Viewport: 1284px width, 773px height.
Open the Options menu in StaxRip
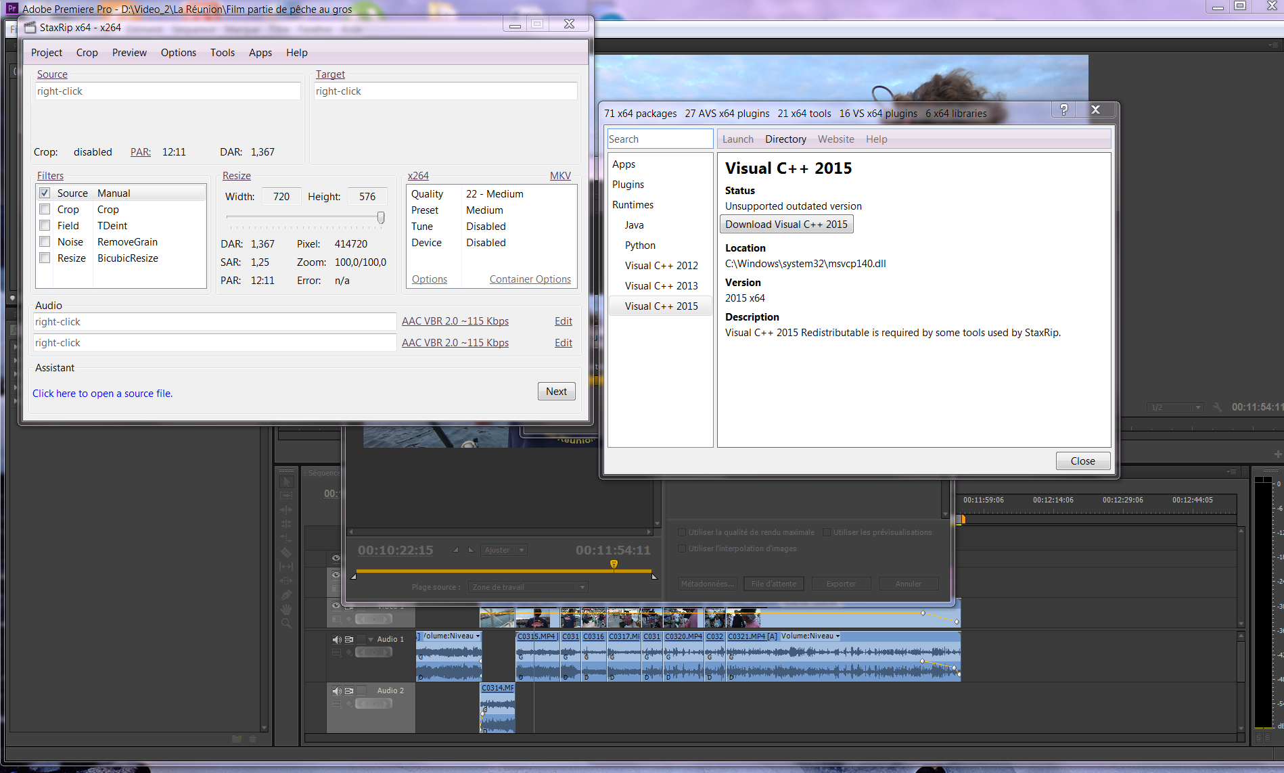pos(179,53)
